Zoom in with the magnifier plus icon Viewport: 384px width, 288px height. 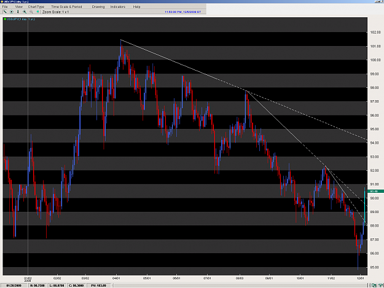[25, 12]
